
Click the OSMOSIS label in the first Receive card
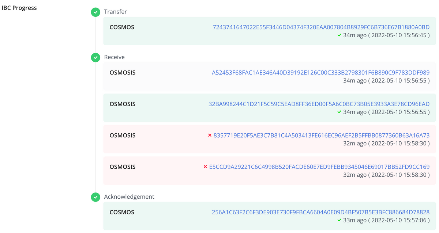pyautogui.click(x=123, y=72)
